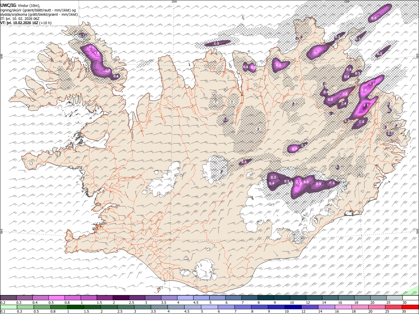419x314 pixels.
Task: Click the 'VT: þri. 10.02.2026 16Z (+10 h)' line
Action: coord(26,23)
